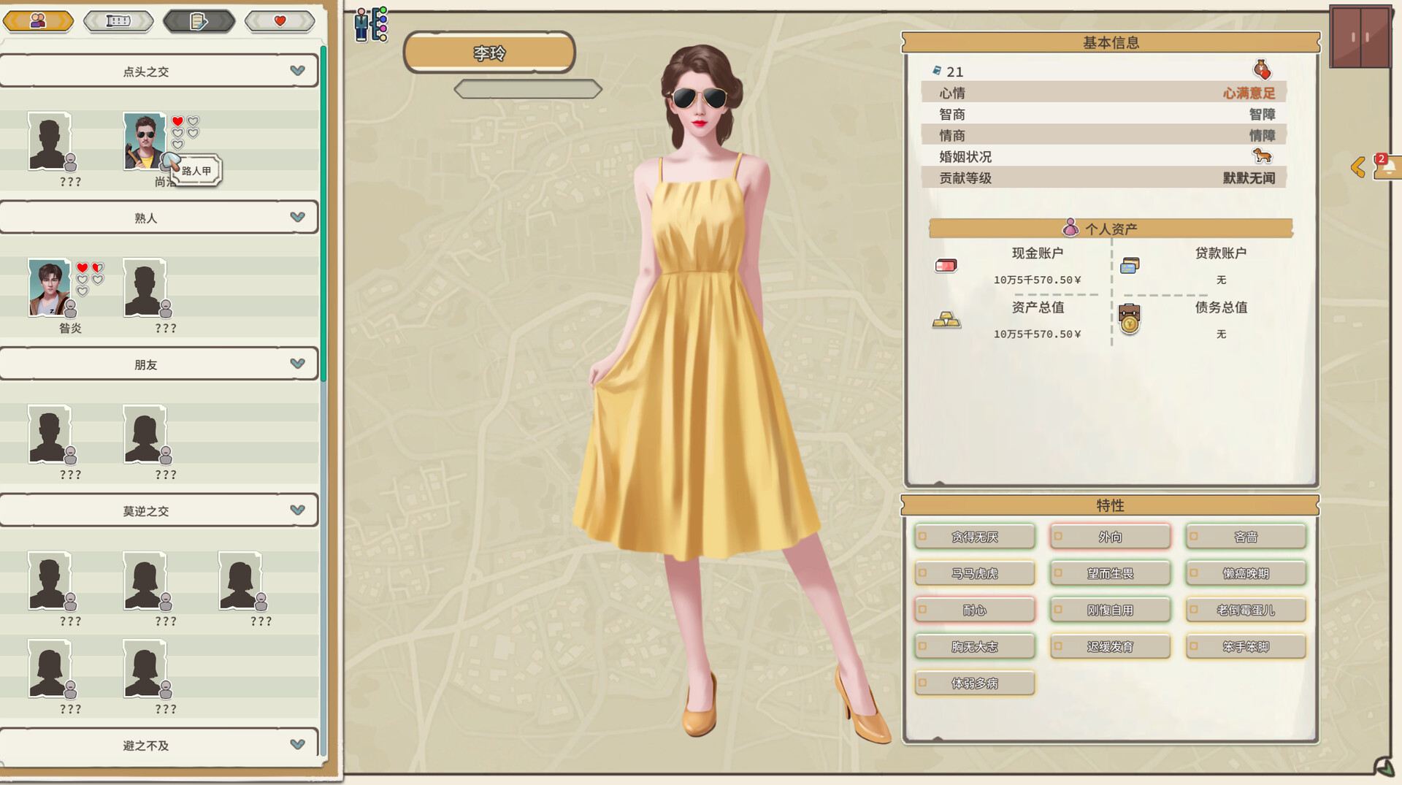Collapse the 朋友 group chevron
The width and height of the screenshot is (1402, 785).
[x=297, y=364]
